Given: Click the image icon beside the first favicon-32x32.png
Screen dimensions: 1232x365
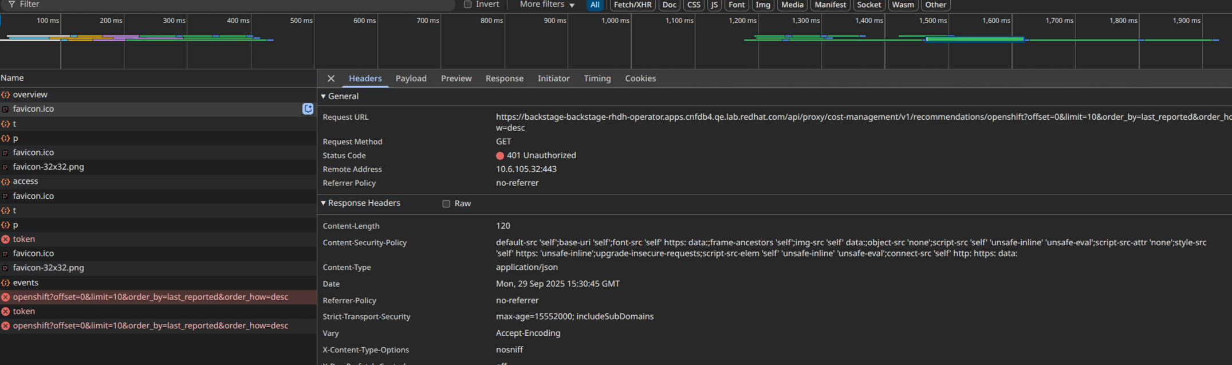Looking at the screenshot, I should click(6, 167).
